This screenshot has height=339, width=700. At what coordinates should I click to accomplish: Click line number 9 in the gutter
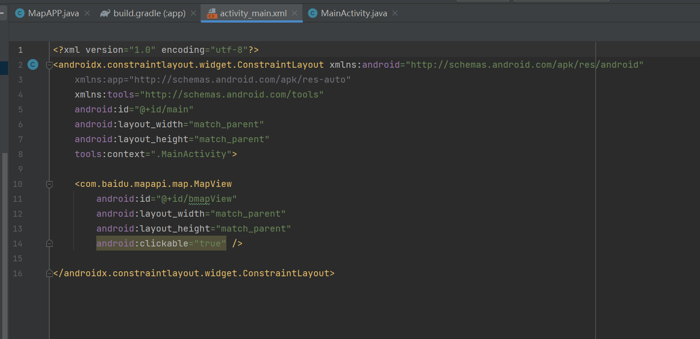click(x=20, y=169)
